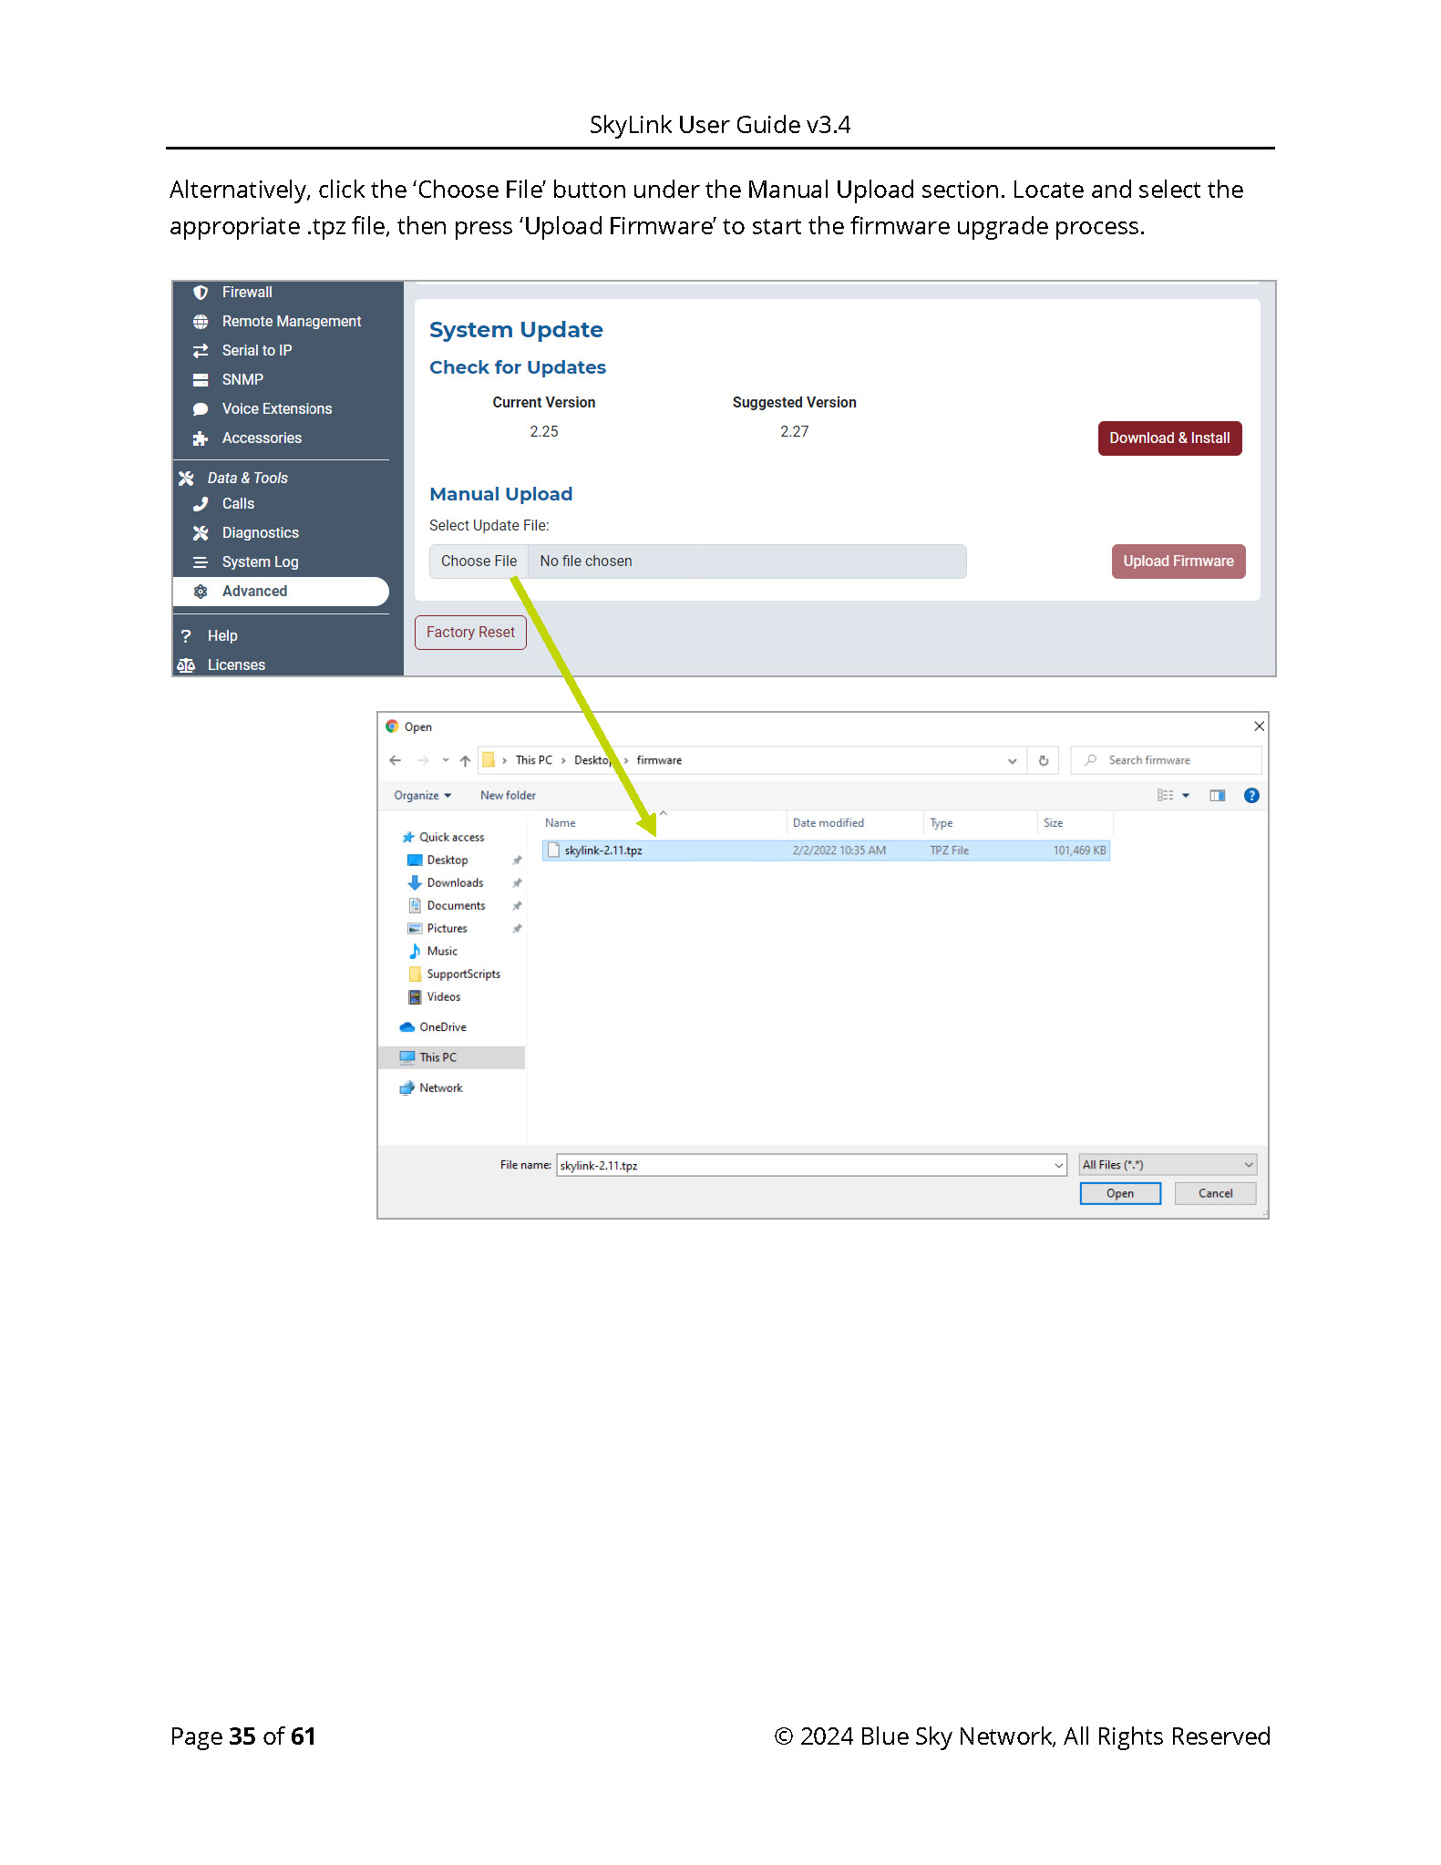Open the Calls page
Image resolution: width=1441 pixels, height=1865 pixels.
[x=238, y=504]
